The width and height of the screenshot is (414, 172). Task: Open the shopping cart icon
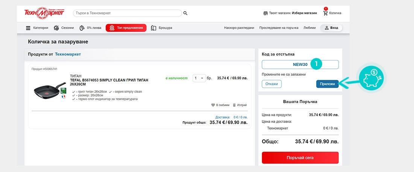pos(325,13)
